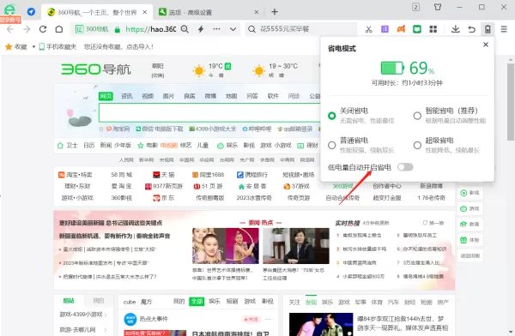Open the 携程旅行 site link
Viewport: 515px width, 336px height.
tap(252, 175)
